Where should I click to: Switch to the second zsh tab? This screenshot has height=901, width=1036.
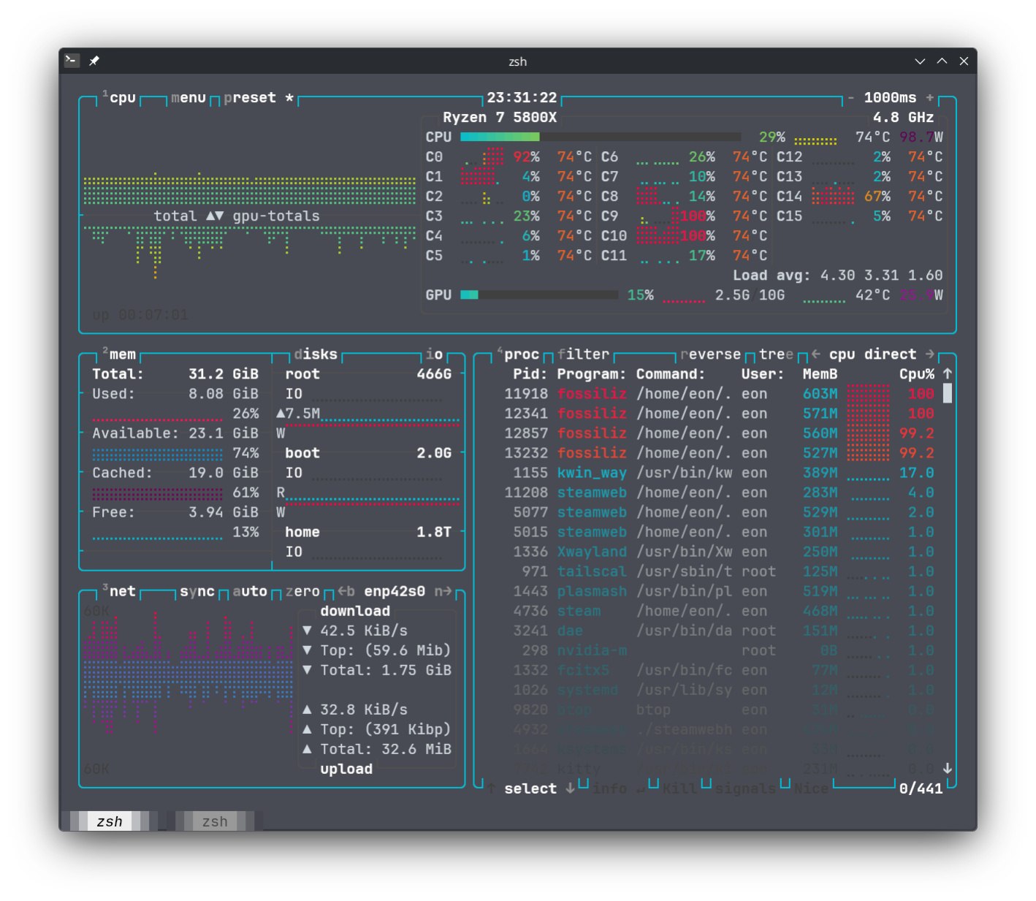coord(215,821)
